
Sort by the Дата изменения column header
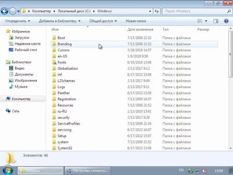[140, 29]
